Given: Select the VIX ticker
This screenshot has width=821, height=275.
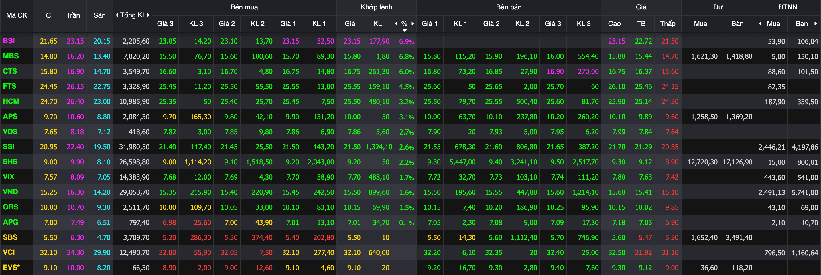Looking at the screenshot, I should [9, 177].
